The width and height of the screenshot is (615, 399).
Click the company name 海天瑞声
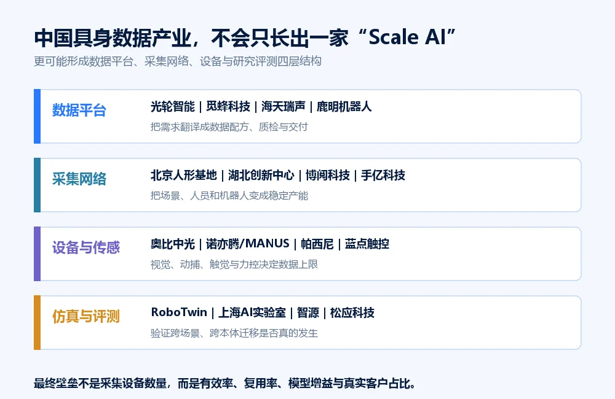(x=283, y=107)
